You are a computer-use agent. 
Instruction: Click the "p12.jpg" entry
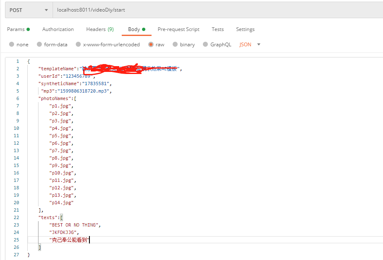coord(62,188)
